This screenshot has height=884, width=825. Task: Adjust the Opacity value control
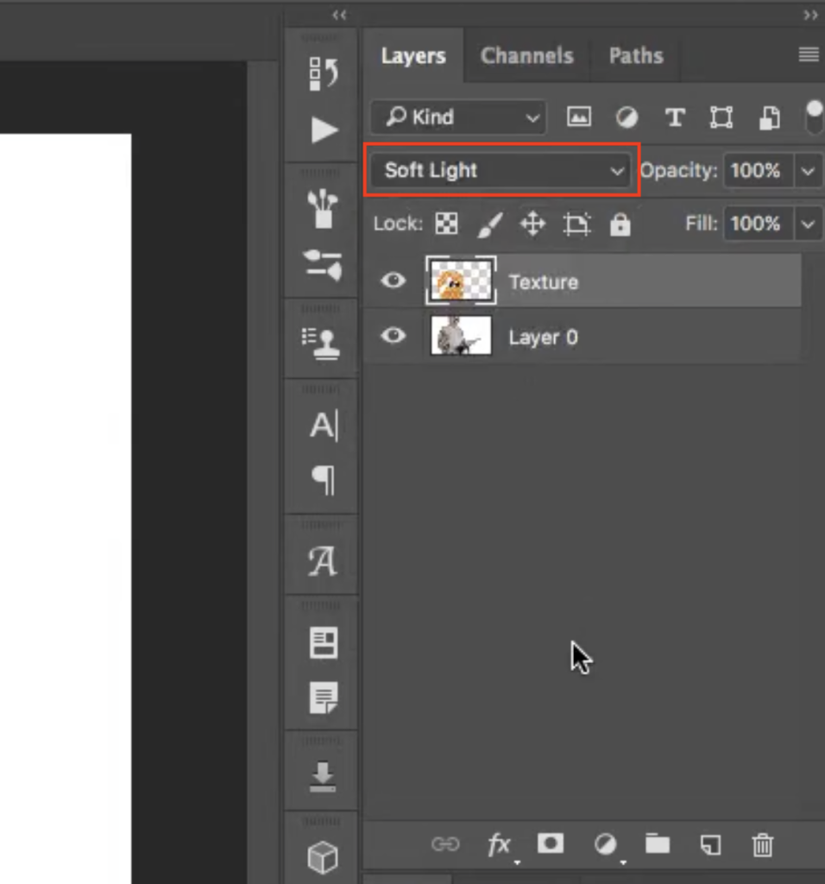[x=757, y=171]
